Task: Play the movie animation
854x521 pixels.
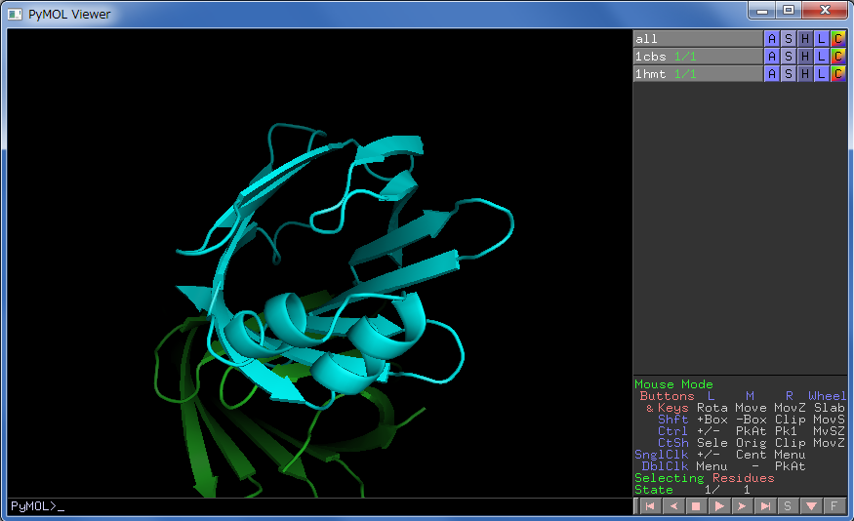Action: pyautogui.click(x=719, y=506)
